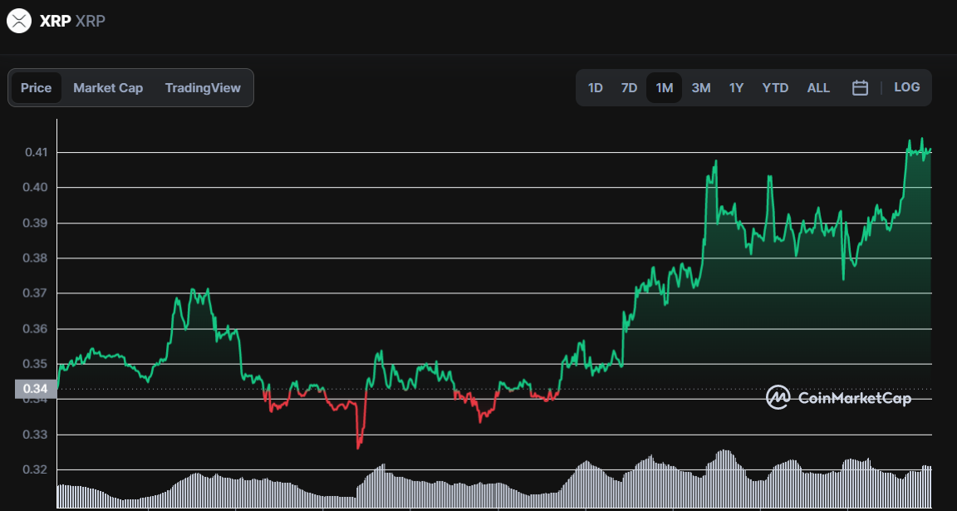Click the XRP coin name heading

pyautogui.click(x=55, y=22)
